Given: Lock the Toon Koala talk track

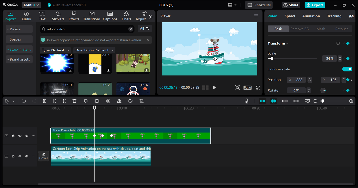Looking at the screenshot, I should pyautogui.click(x=13, y=136).
